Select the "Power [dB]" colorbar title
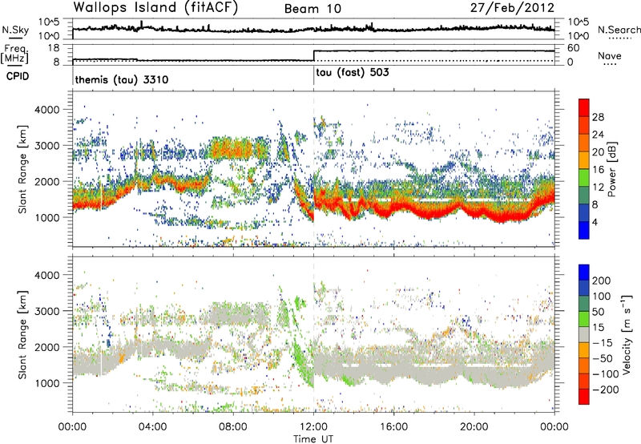The height and width of the screenshot is (444, 641). [611, 169]
